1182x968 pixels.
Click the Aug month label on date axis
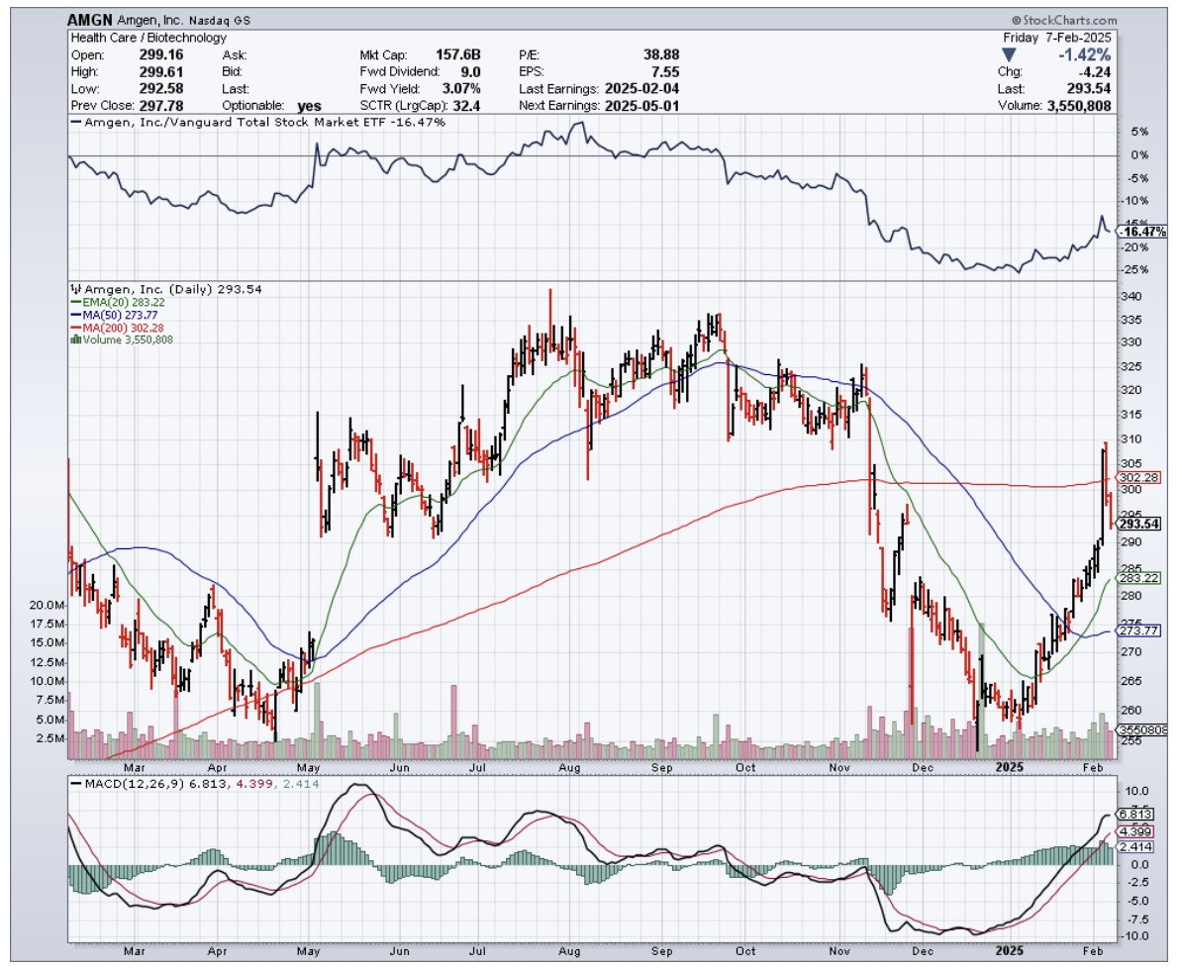pyautogui.click(x=569, y=766)
